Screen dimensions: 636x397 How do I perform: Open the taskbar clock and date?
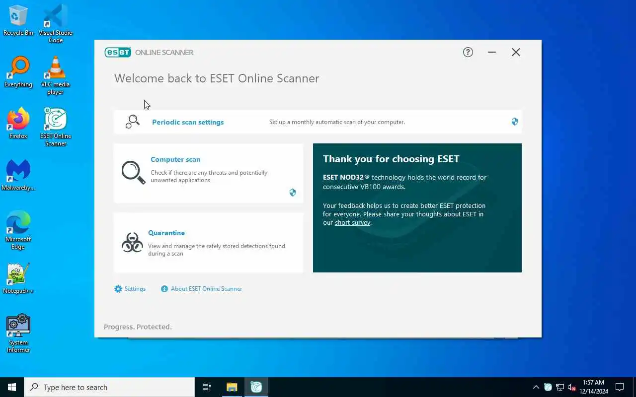(x=594, y=387)
